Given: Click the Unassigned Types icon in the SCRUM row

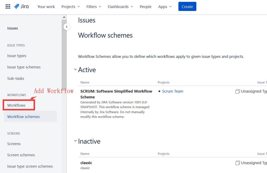Looking at the screenshot, I should (x=238, y=91).
